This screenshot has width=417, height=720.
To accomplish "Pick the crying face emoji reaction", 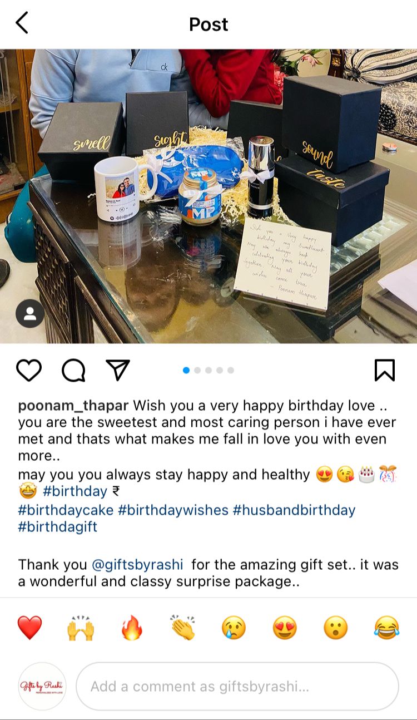I will [234, 628].
